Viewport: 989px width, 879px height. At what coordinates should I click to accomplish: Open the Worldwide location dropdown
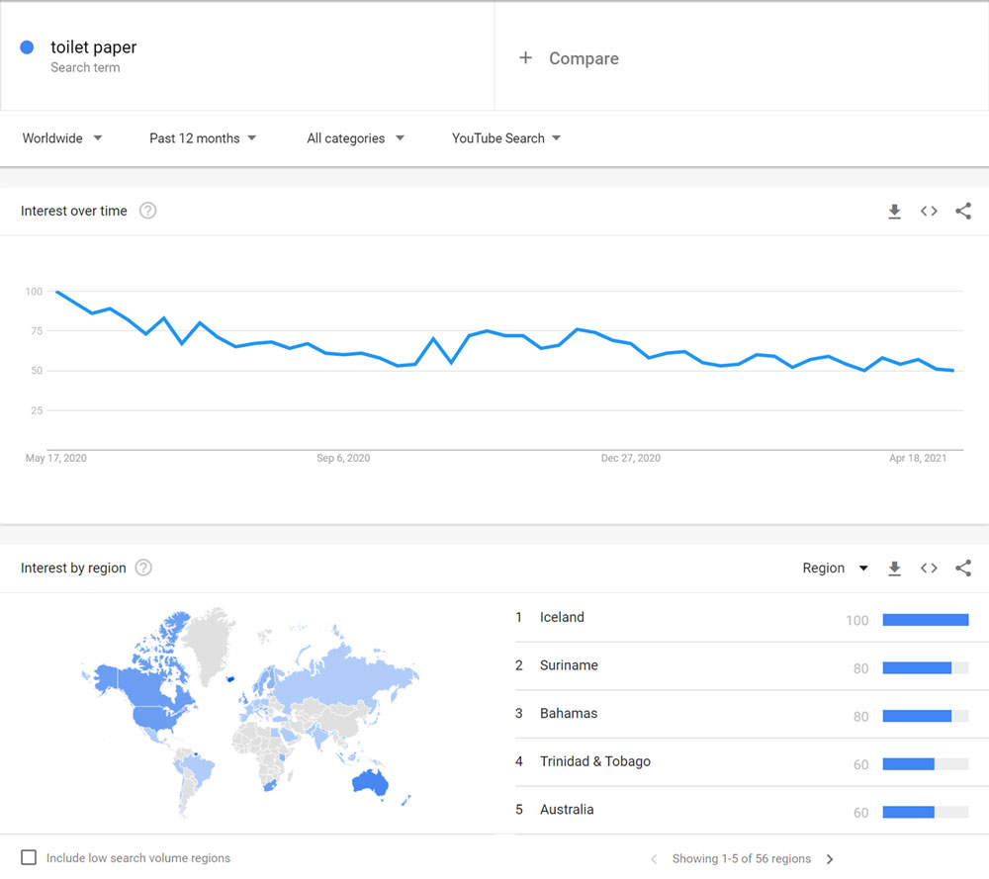pyautogui.click(x=61, y=138)
